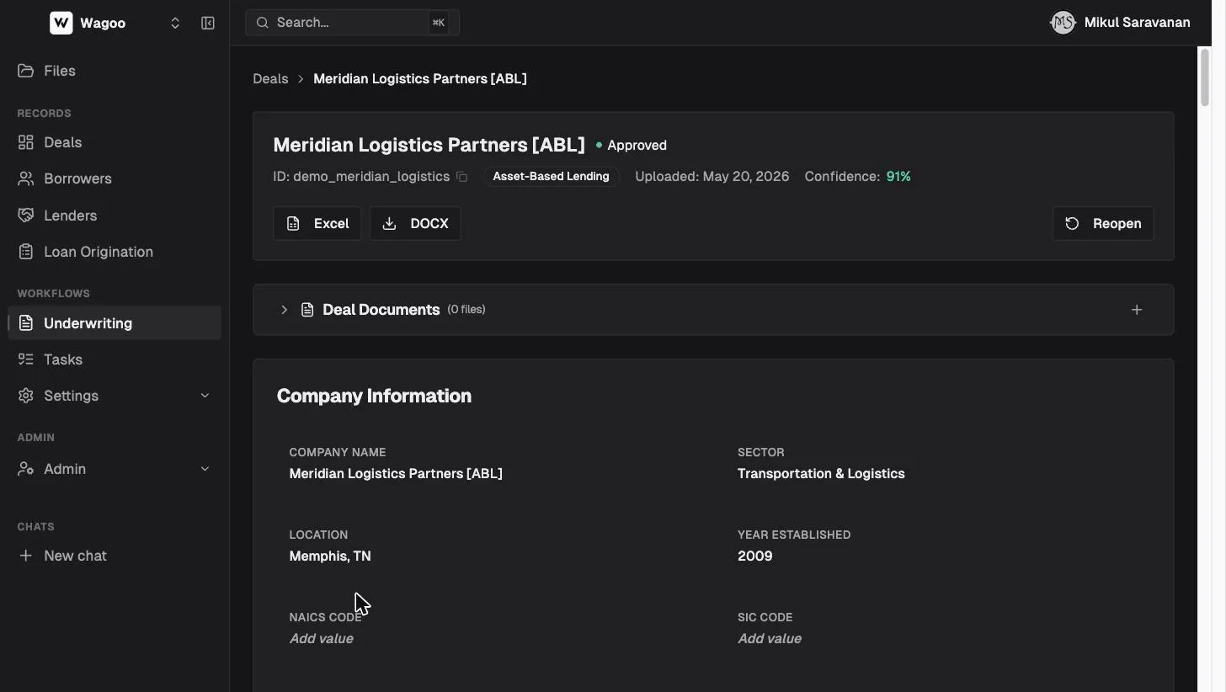Screen dimensions: 1226x692
Task: Click the Company Name value field
Action: [x=396, y=474]
